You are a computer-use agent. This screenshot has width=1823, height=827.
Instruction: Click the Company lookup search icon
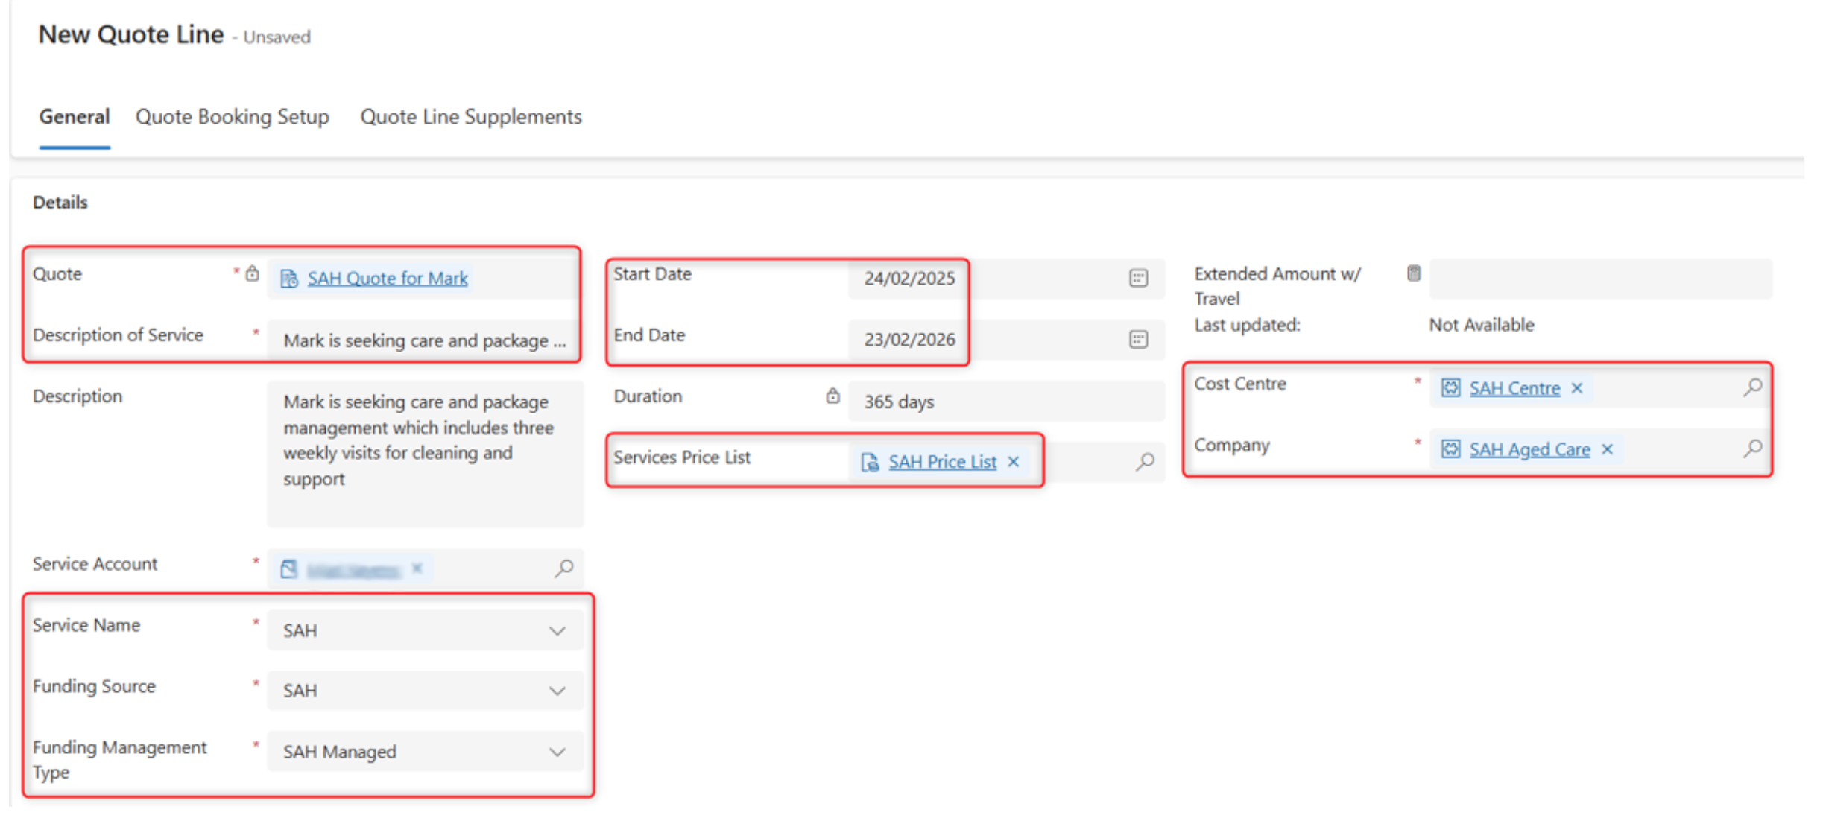pyautogui.click(x=1752, y=449)
